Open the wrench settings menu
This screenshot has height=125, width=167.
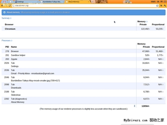[165, 6]
